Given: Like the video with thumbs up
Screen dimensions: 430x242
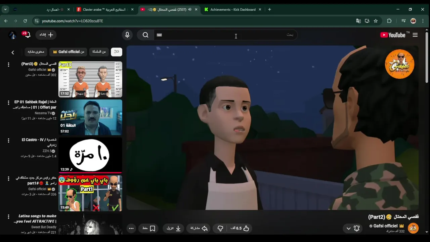Looking at the screenshot, I should (x=240, y=228).
